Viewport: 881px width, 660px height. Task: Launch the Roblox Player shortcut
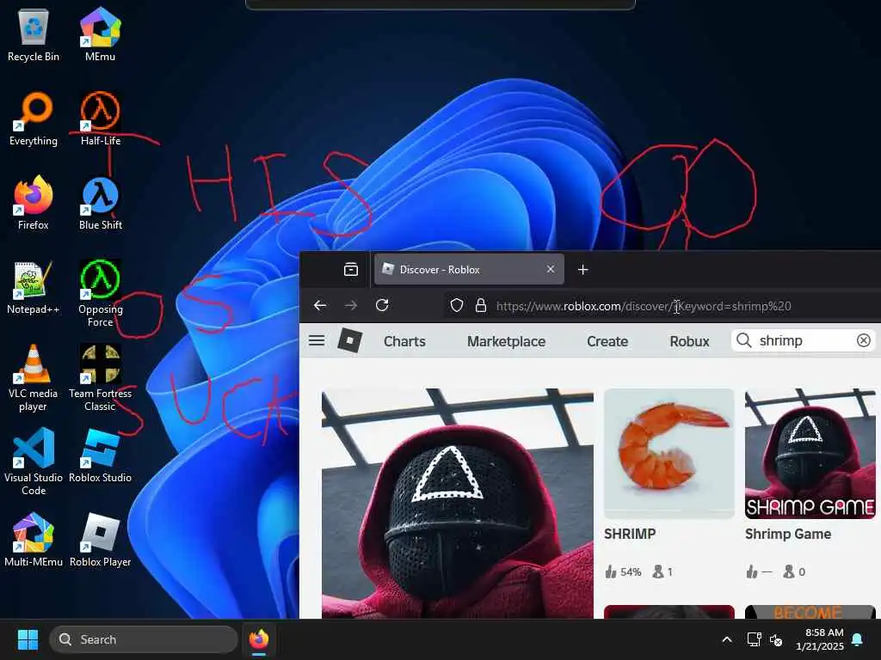(100, 540)
